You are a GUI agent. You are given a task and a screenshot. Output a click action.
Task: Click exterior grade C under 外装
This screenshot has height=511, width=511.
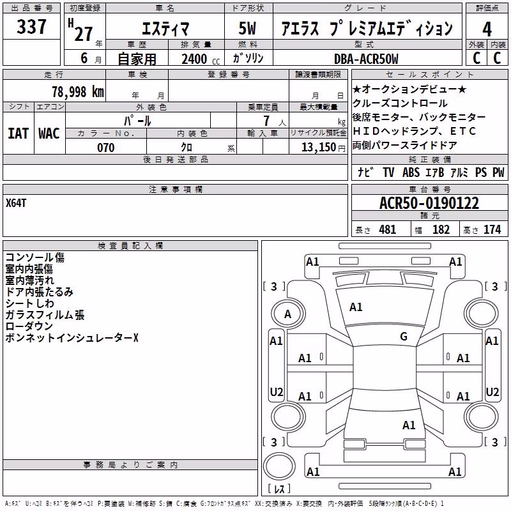click(477, 58)
